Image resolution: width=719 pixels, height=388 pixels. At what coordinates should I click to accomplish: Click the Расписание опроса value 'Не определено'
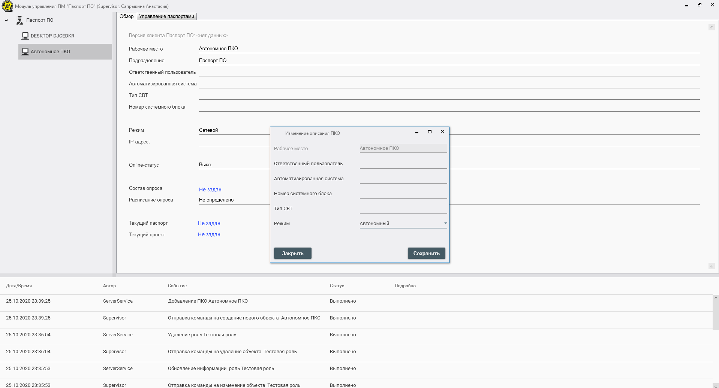click(x=216, y=200)
